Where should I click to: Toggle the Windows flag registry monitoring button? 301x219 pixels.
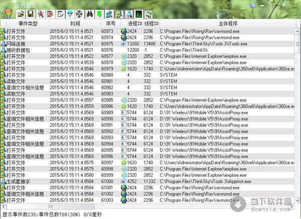(148, 14)
